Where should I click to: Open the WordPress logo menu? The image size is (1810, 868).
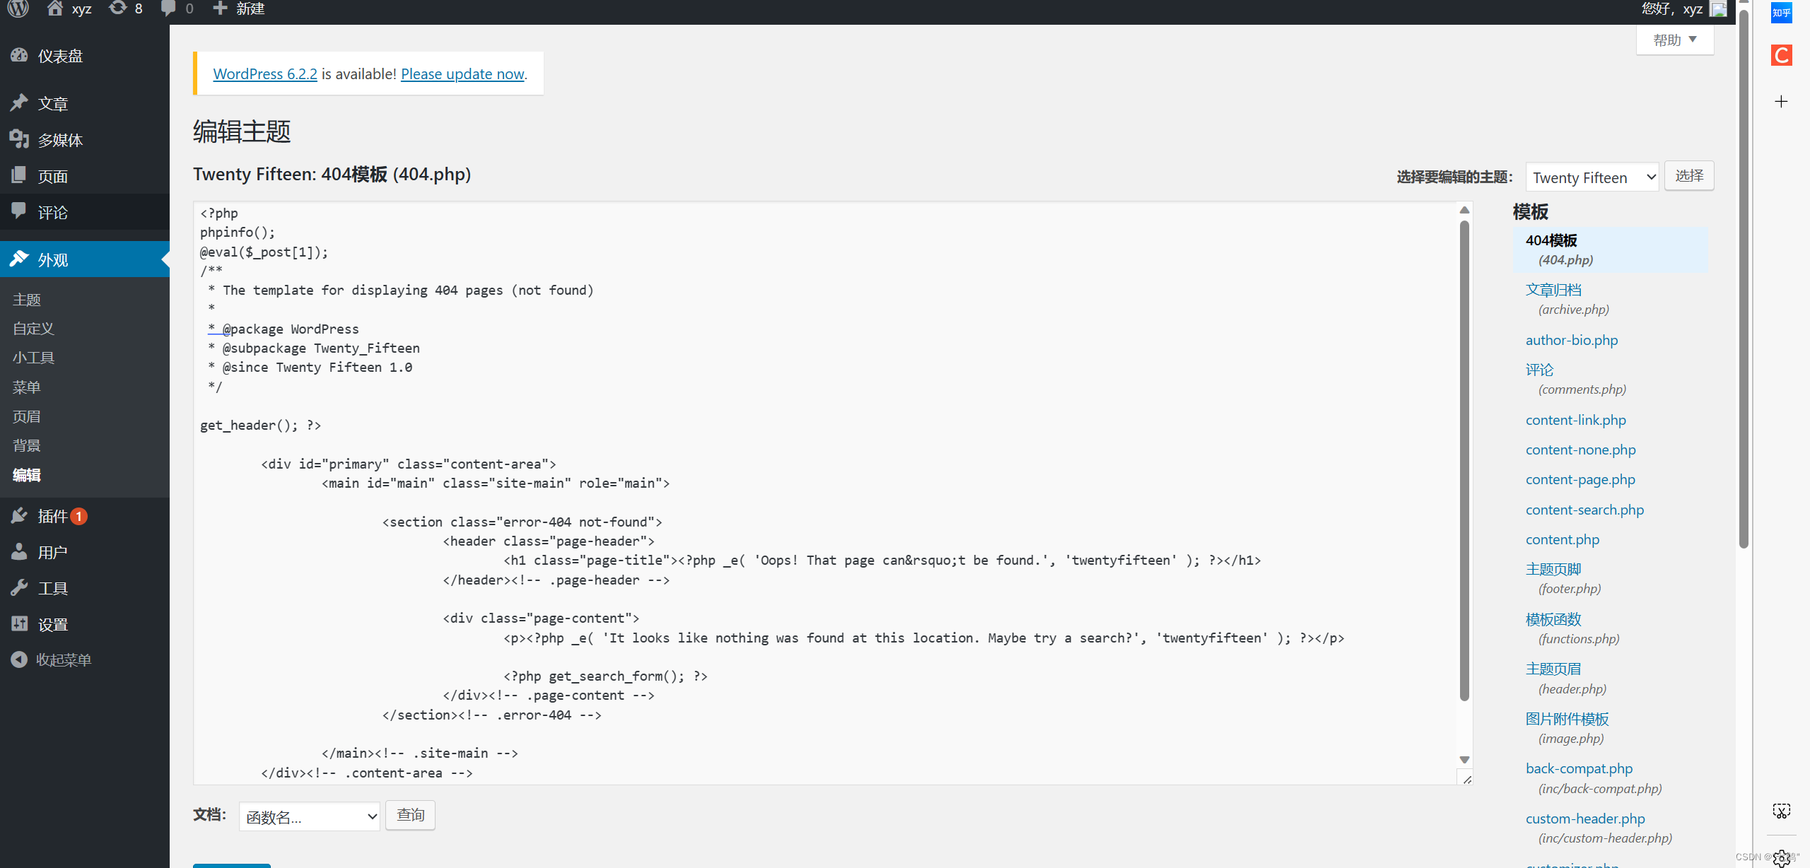click(x=18, y=9)
